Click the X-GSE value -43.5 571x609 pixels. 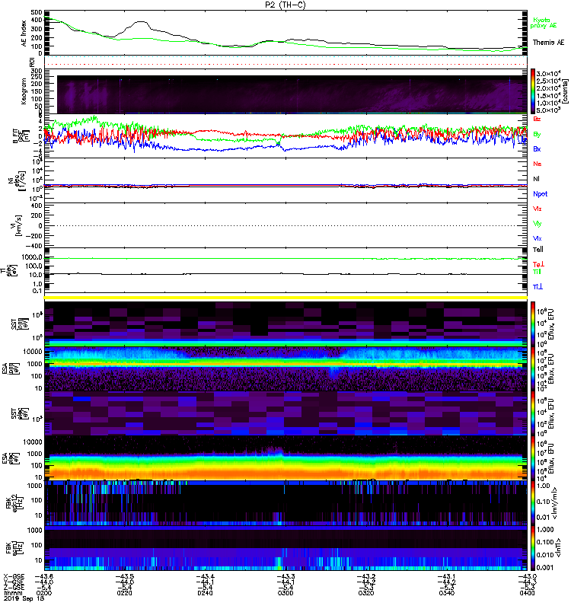coord(125,576)
